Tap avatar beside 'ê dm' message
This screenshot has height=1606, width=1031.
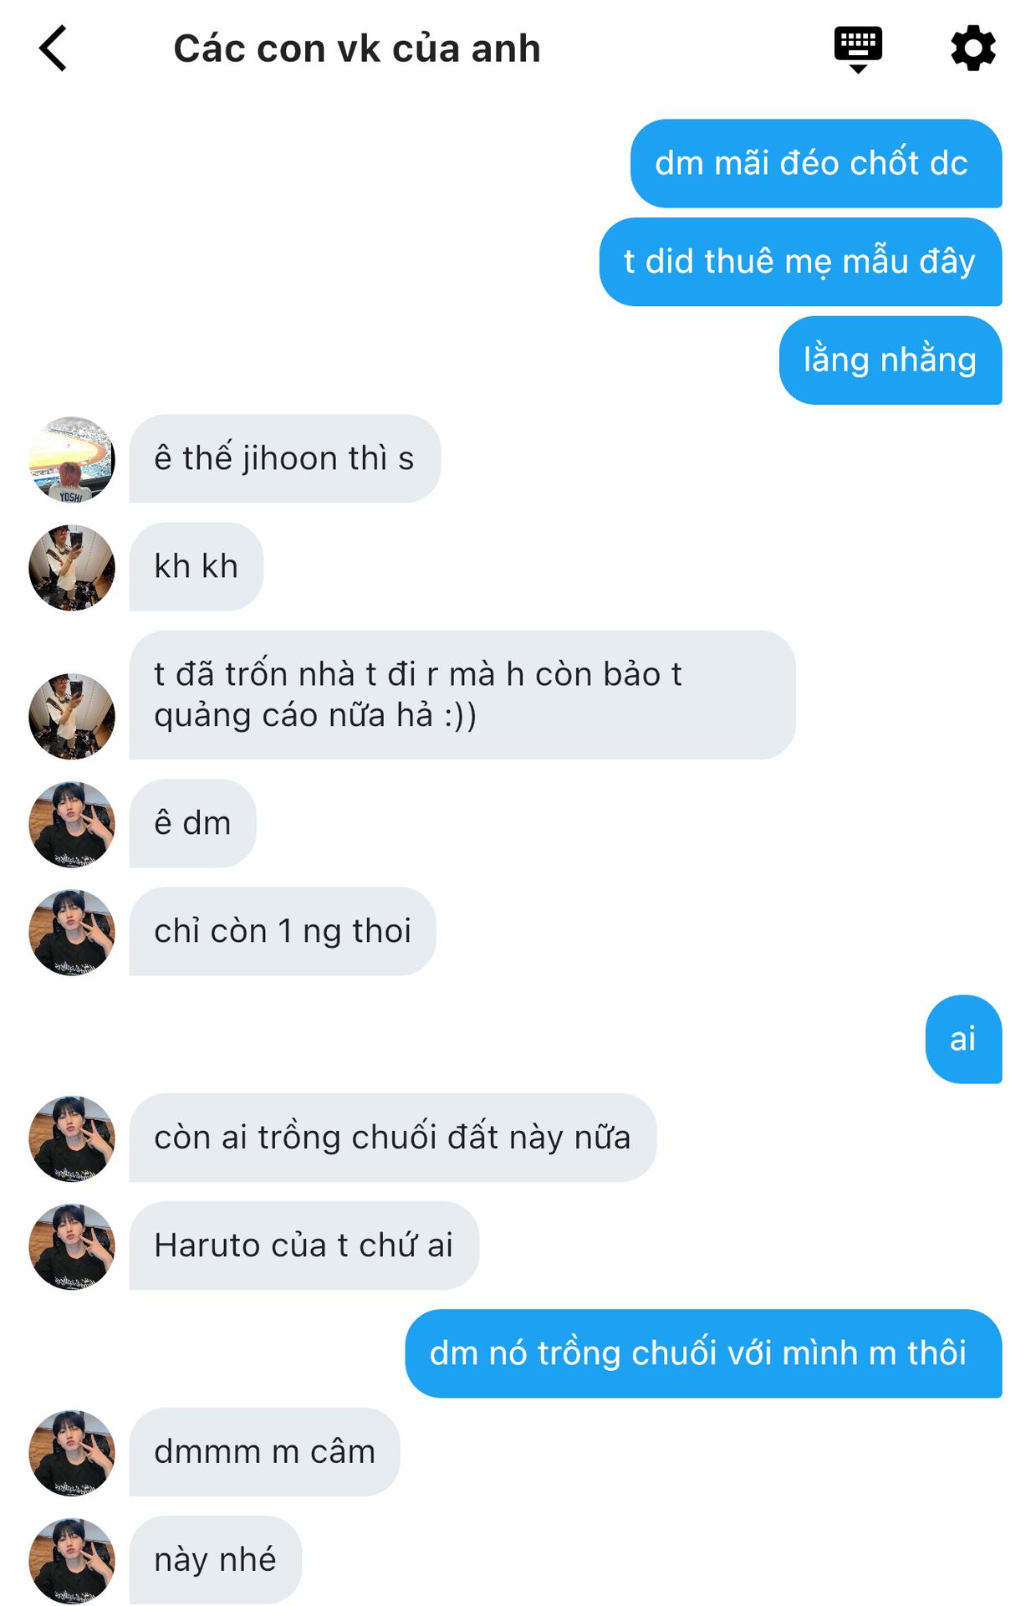(x=72, y=824)
